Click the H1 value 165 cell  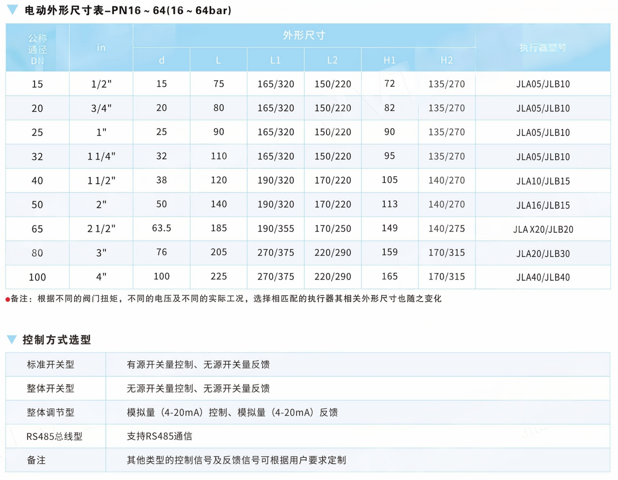[x=390, y=277]
